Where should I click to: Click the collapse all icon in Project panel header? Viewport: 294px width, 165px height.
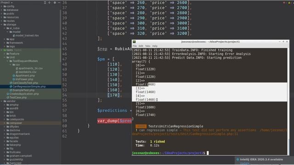click(50, 3)
